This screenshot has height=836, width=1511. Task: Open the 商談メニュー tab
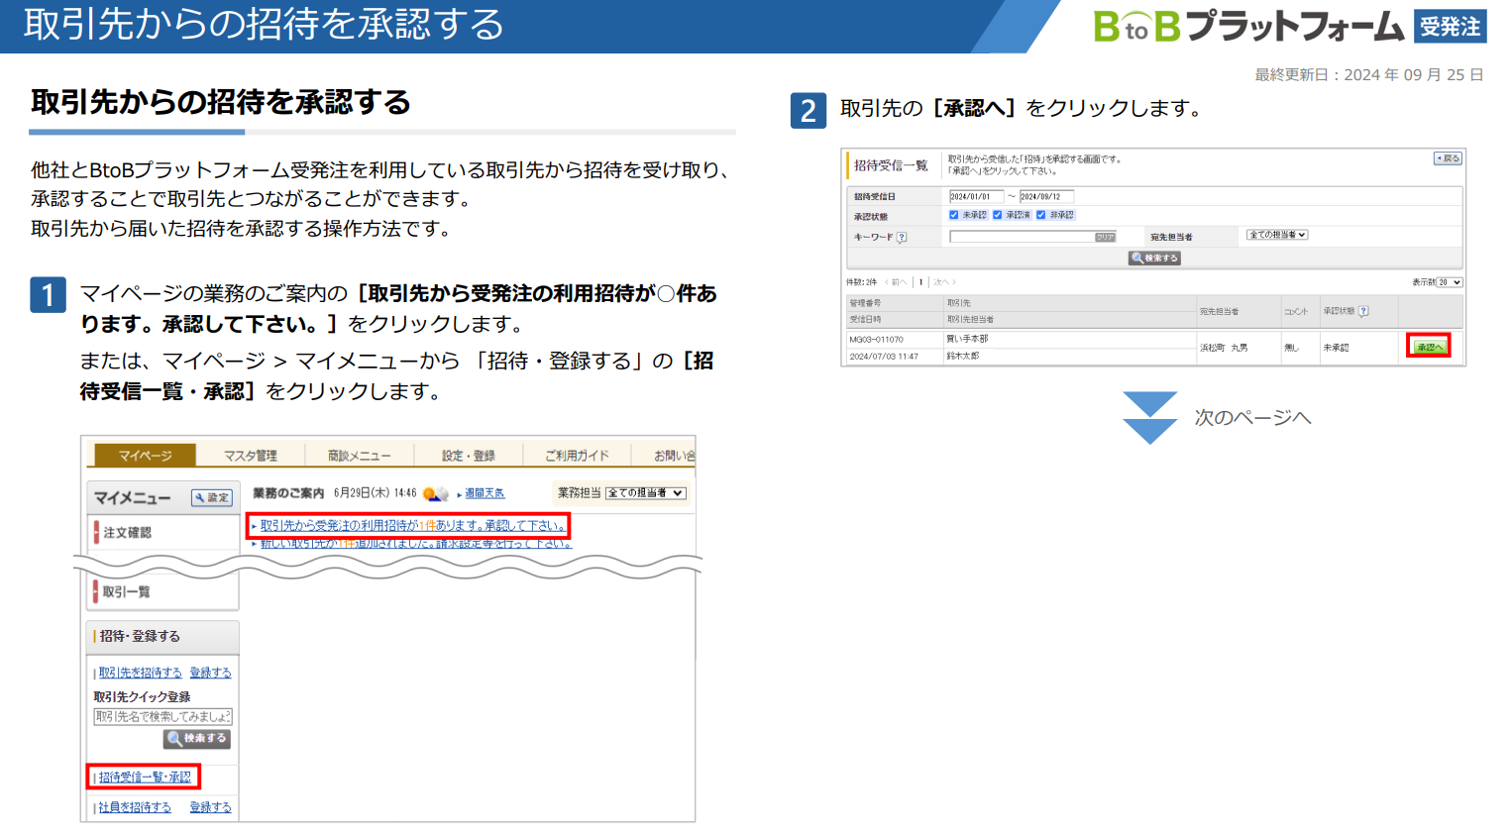click(359, 456)
